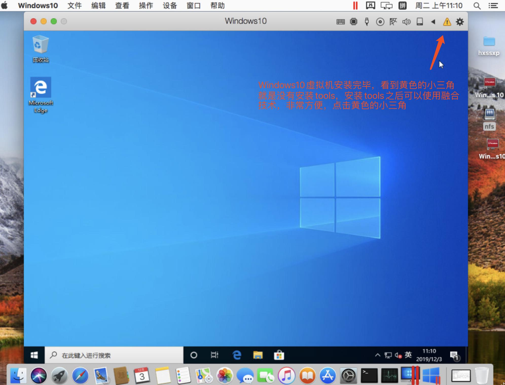The image size is (505, 385).
Task: Open Task View on the Windows taskbar
Action: (214, 355)
